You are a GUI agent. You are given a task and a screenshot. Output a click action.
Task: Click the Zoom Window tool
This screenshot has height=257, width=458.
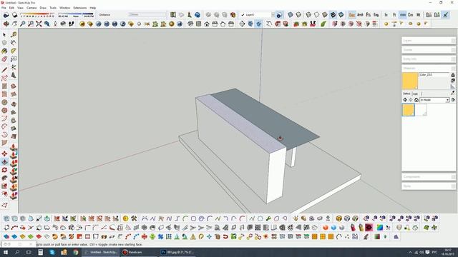pos(31,24)
